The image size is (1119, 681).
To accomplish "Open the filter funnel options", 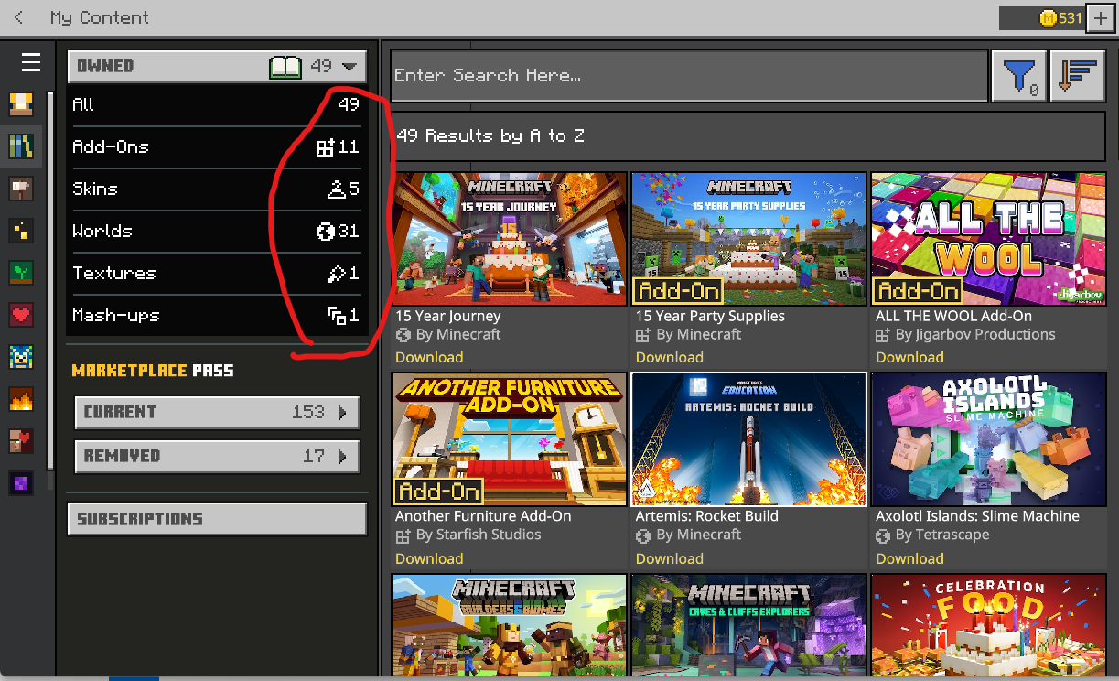I will [1019, 76].
